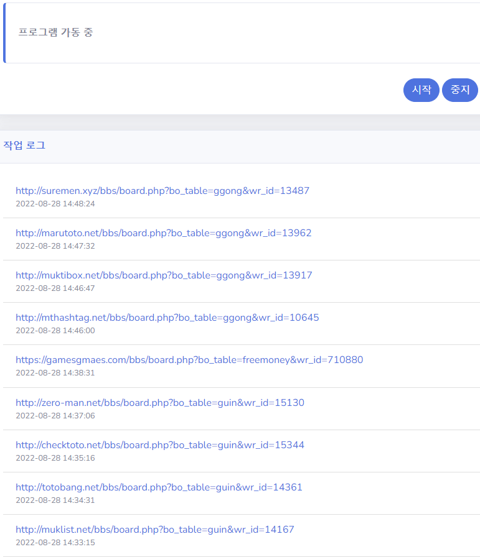The width and height of the screenshot is (480, 557).
Task: Select timestamp 2022-08-28 14:46:00
Action: tap(55, 331)
